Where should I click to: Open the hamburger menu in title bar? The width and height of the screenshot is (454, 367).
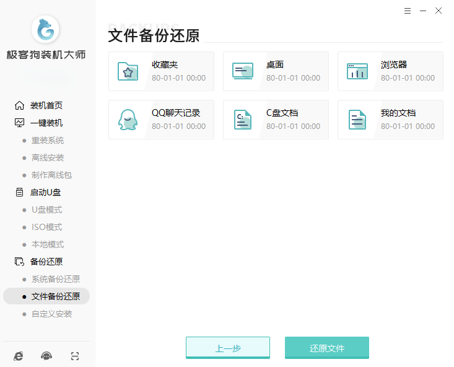click(x=407, y=11)
